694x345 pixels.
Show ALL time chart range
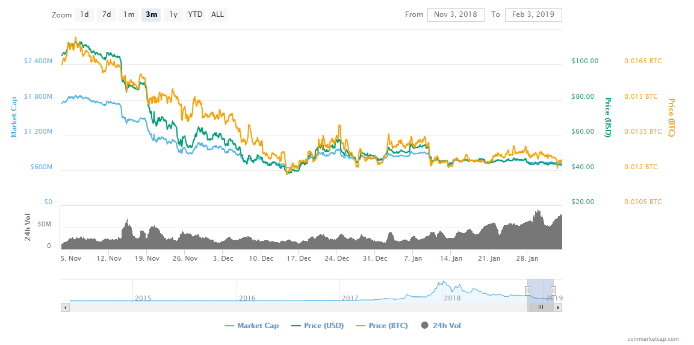pos(217,14)
